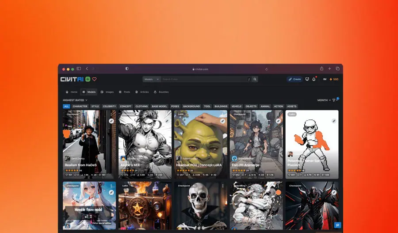398x233 pixels.
Task: Click Safari privacy shield icon
Action: click(x=127, y=69)
